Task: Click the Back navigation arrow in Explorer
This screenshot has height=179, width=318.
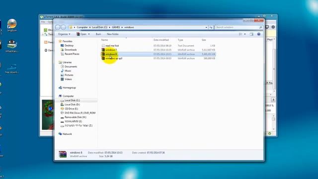Action: tap(58, 27)
